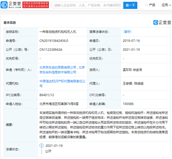This screenshot has width=172, height=159.
Task: Open applicant 北京京东世纪贸易有限公司 link
Action: tap(58, 67)
